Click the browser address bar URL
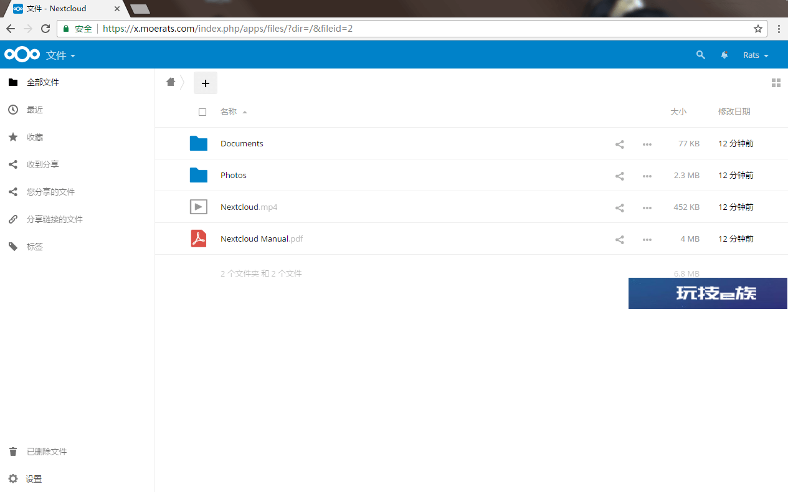Image resolution: width=788 pixels, height=492 pixels. (x=227, y=29)
